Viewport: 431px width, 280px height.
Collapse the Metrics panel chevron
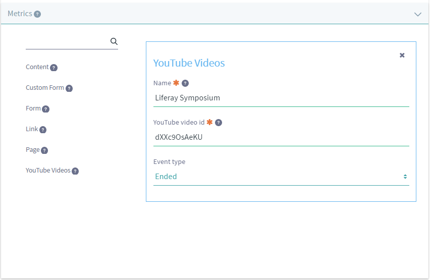click(417, 14)
